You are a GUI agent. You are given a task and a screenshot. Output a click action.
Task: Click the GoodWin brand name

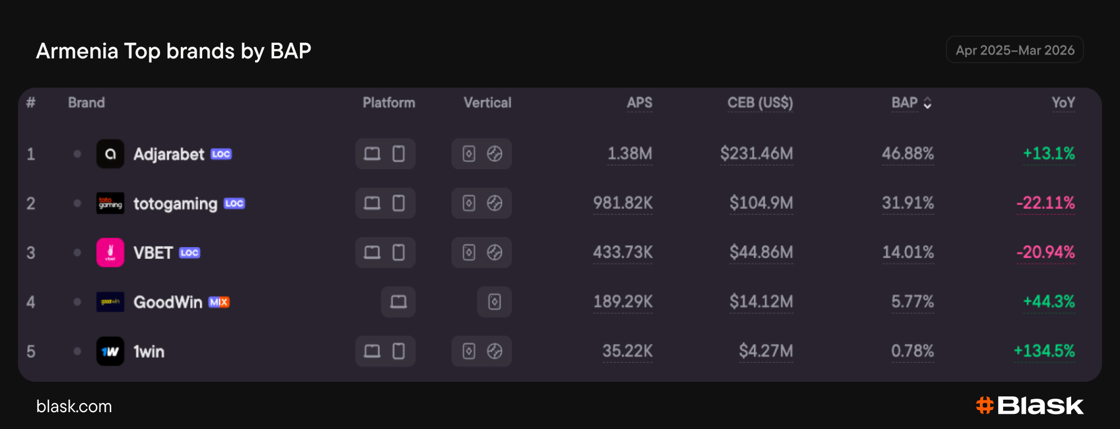tap(168, 302)
